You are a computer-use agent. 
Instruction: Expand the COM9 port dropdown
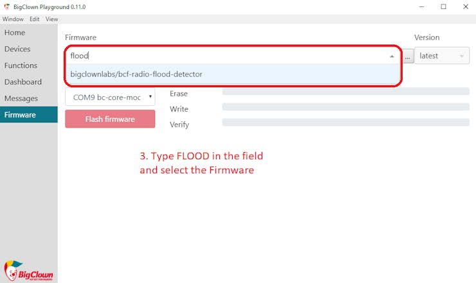110,97
